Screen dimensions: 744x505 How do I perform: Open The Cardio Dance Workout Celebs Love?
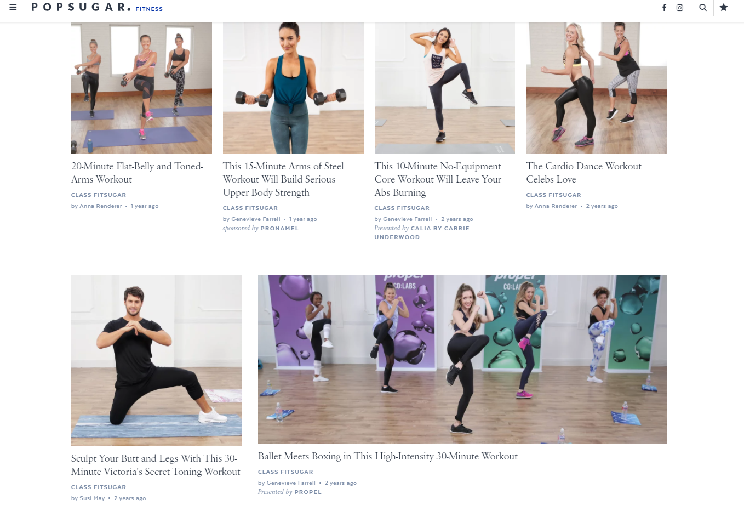click(x=583, y=173)
